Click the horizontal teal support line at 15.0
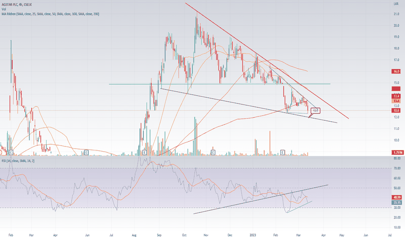Screen dimensions: 405x239 click(219, 84)
